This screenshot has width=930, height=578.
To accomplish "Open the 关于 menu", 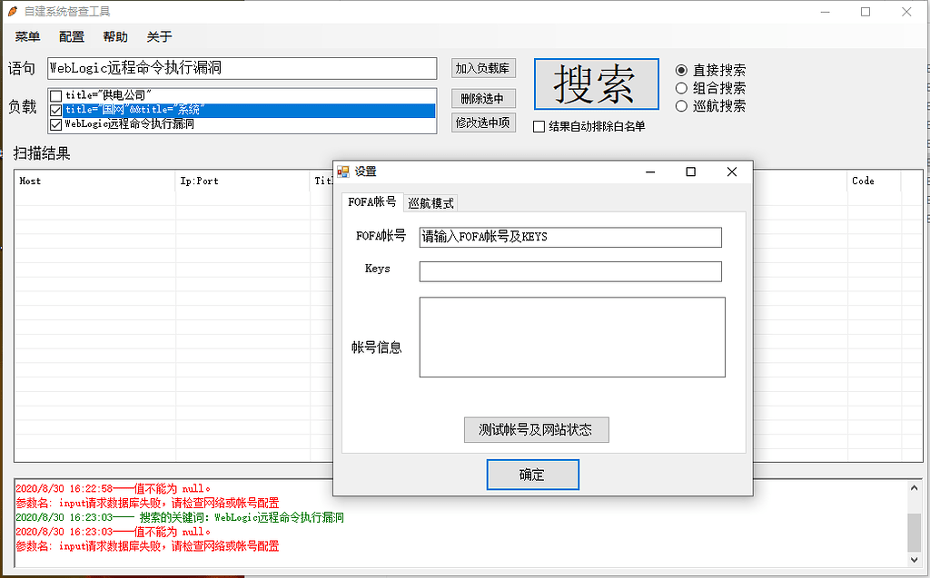I will tap(157, 36).
